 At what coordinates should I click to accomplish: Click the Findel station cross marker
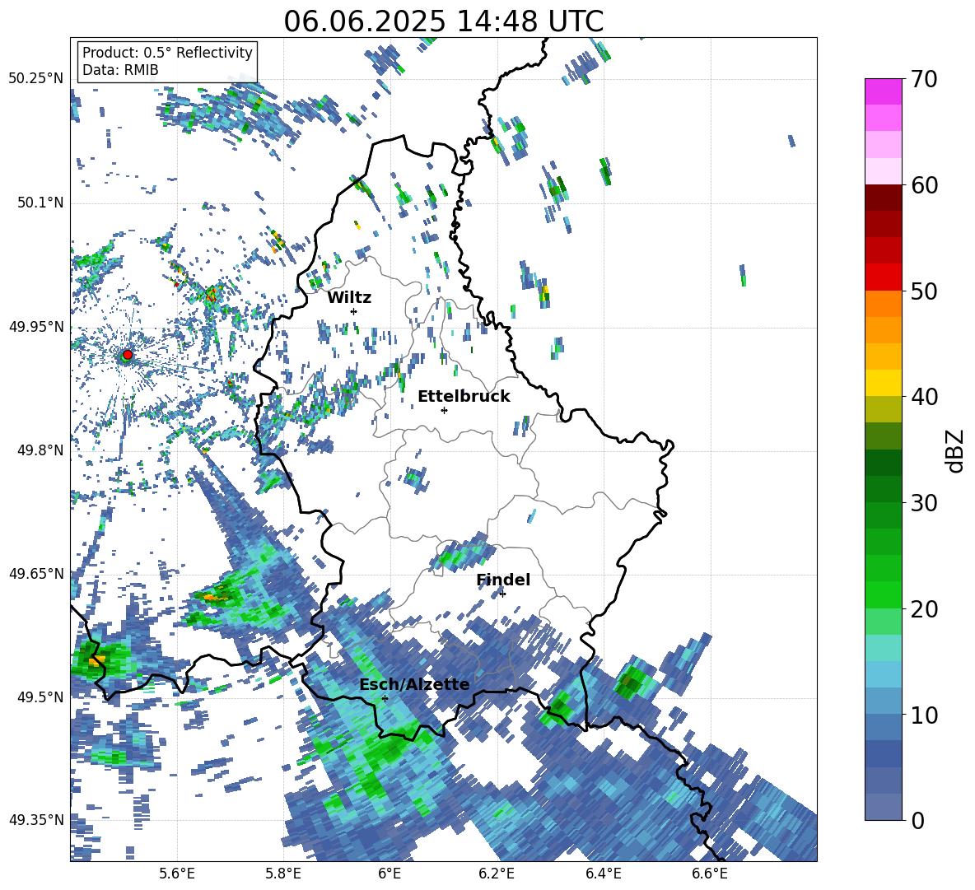tap(502, 594)
